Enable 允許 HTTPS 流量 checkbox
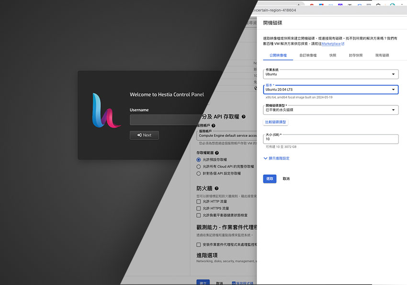 pos(199,208)
